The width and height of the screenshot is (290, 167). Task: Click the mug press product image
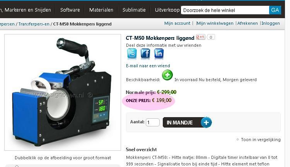coord(63,92)
